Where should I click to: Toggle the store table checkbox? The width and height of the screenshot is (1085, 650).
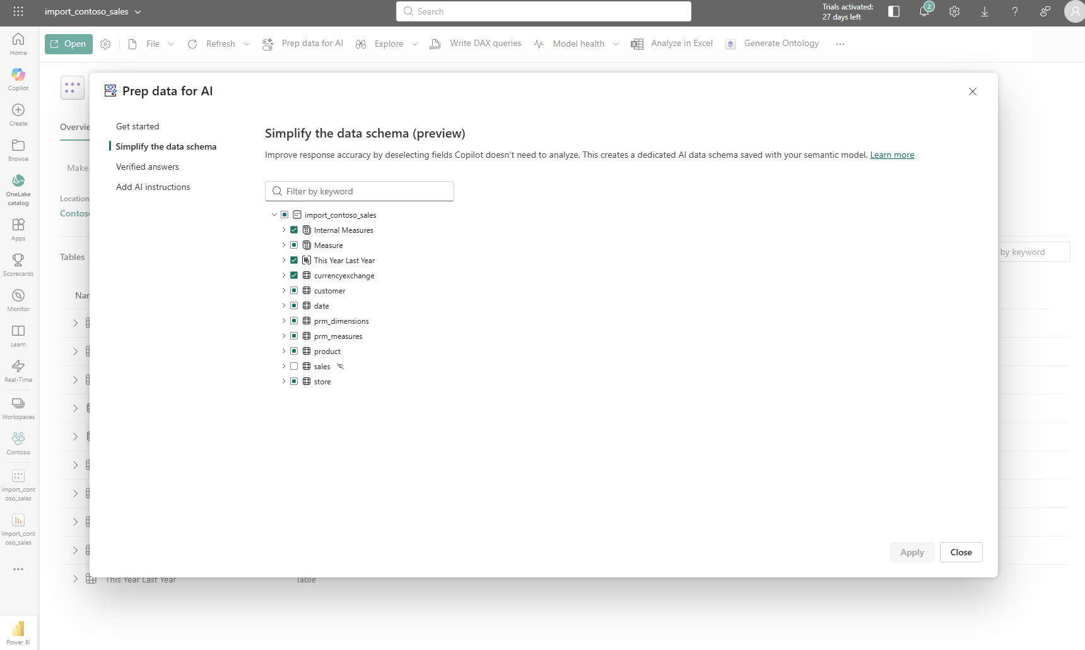[x=294, y=381]
